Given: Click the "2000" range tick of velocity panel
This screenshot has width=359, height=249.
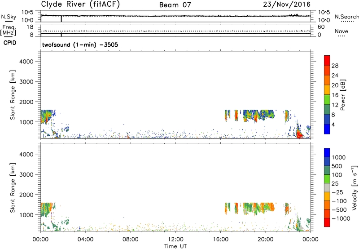Looking at the screenshot, I should (x=26, y=195).
